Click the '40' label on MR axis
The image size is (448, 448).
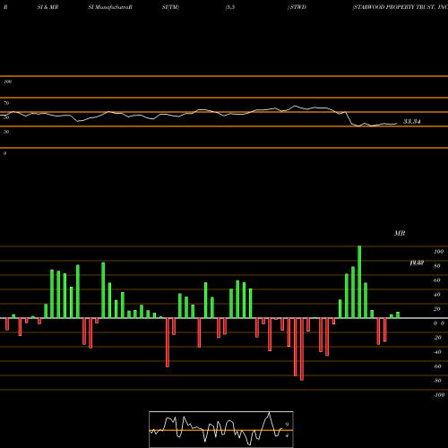[437, 295]
